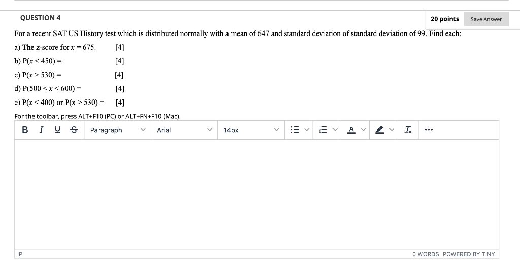This screenshot has height=272, width=520.
Task: Apply numbered list
Action: 323,130
